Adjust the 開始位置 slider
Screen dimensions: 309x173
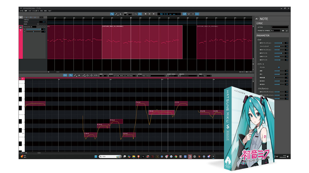(x=279, y=77)
